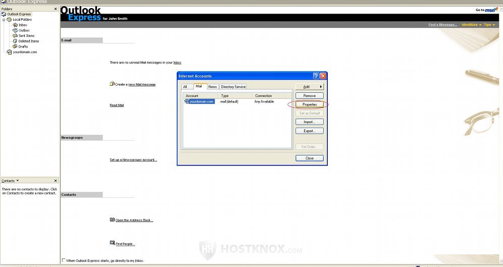Click Set up a Newsgroups account link
503x267 pixels.
[x=133, y=159]
